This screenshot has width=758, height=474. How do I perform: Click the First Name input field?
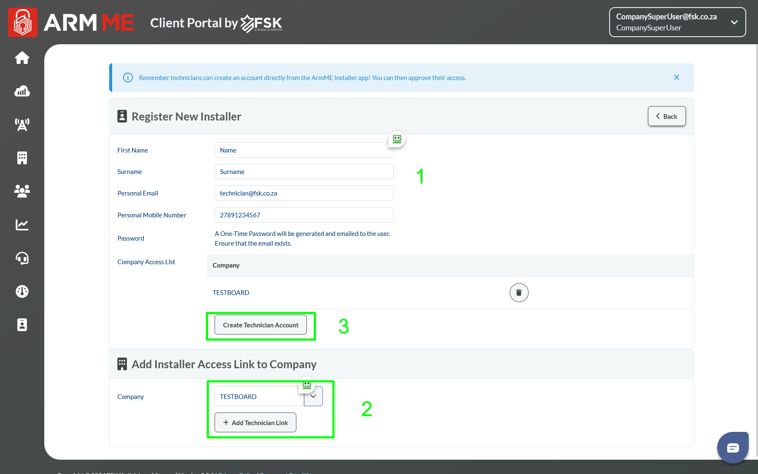click(x=304, y=150)
